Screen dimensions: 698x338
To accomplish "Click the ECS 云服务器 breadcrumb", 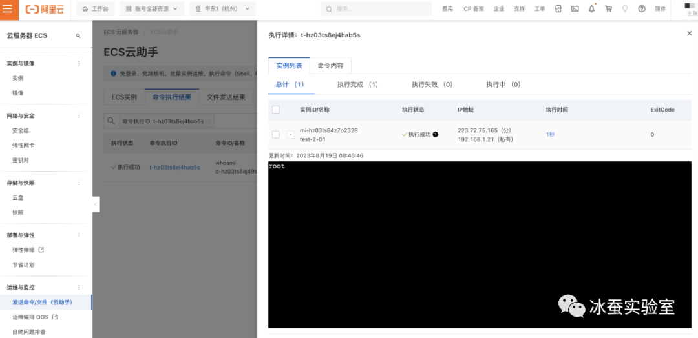I will 121,32.
